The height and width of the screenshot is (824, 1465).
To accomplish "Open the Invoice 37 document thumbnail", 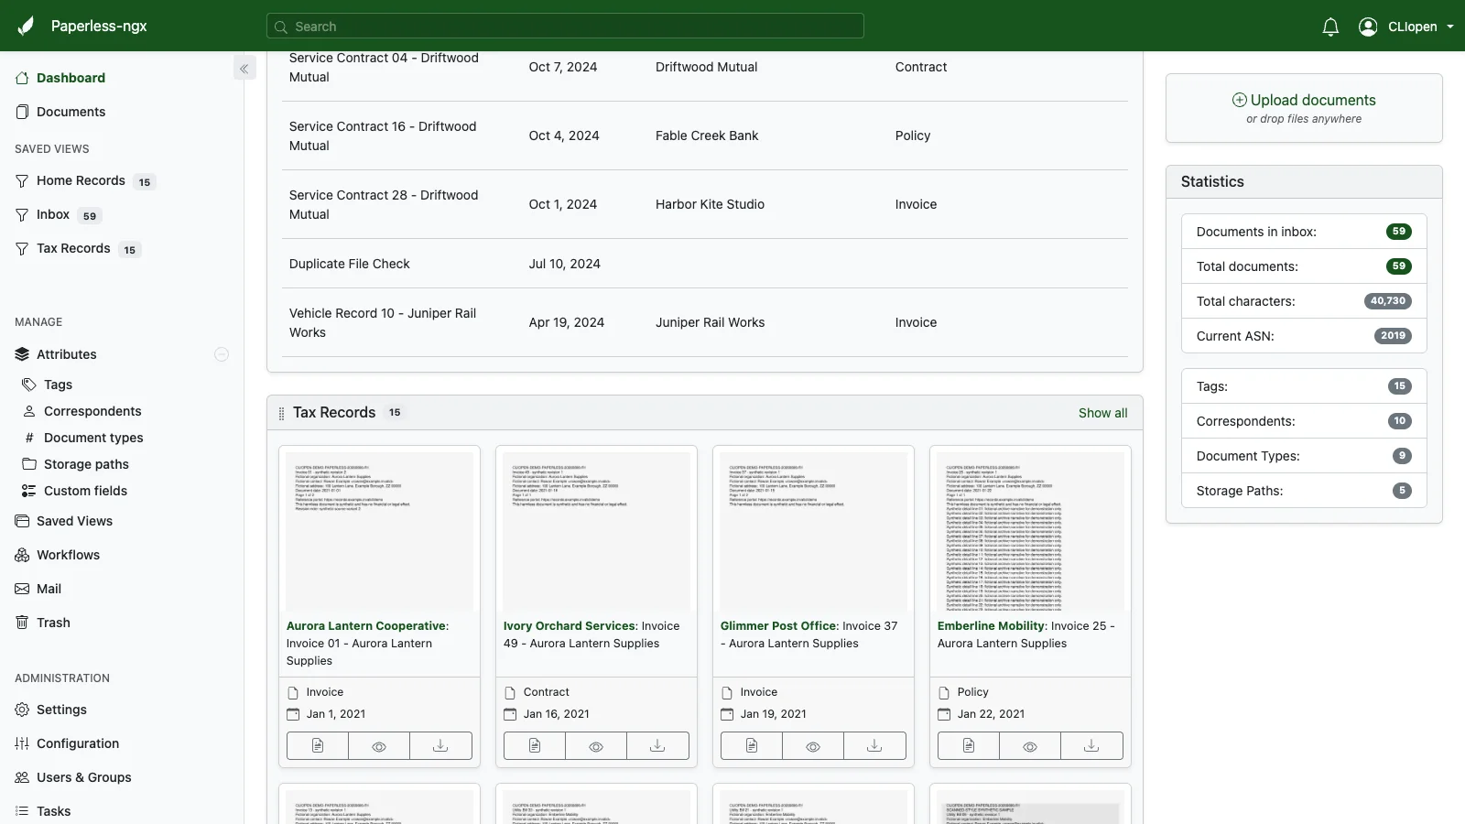I will pyautogui.click(x=813, y=532).
